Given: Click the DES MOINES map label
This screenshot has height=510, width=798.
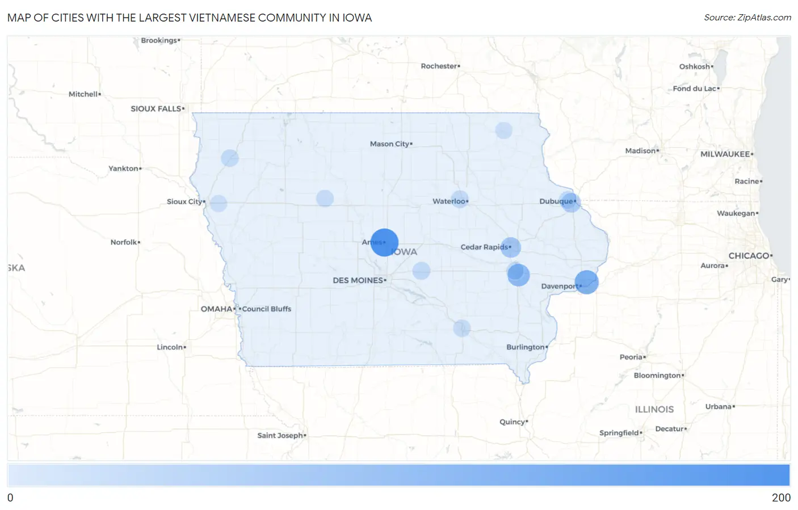Looking at the screenshot, I should (x=358, y=280).
